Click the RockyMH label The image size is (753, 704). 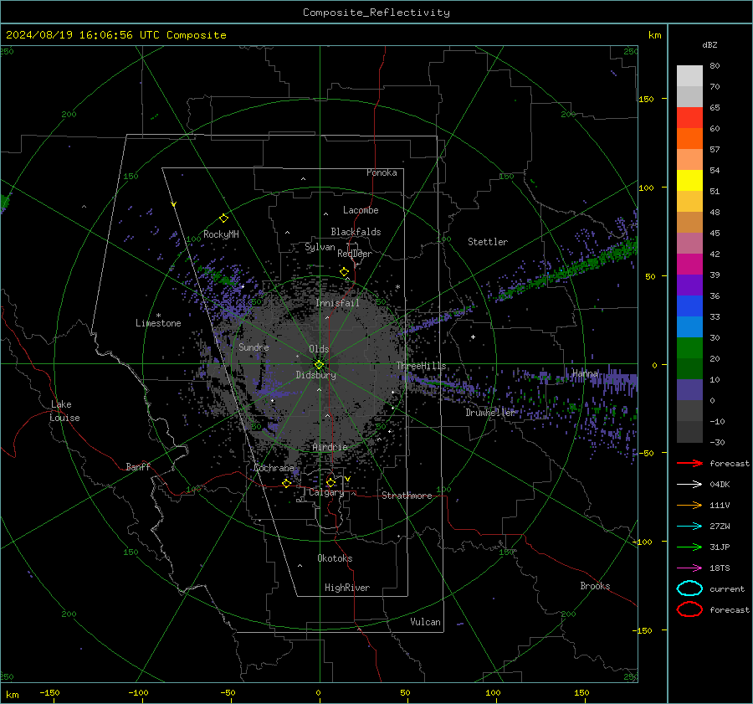coord(221,234)
